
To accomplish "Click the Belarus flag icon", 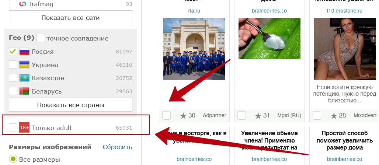I will [x=24, y=91].
